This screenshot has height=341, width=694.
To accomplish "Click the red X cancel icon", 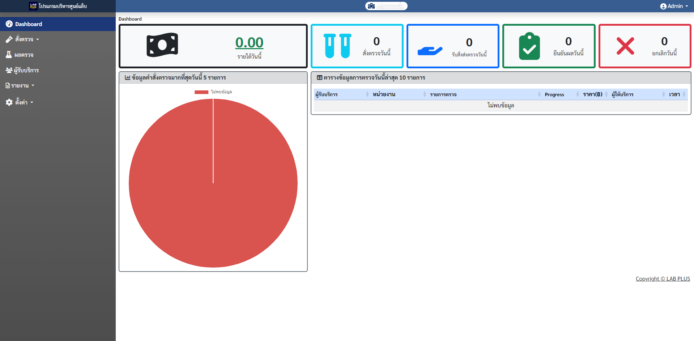I will point(625,46).
